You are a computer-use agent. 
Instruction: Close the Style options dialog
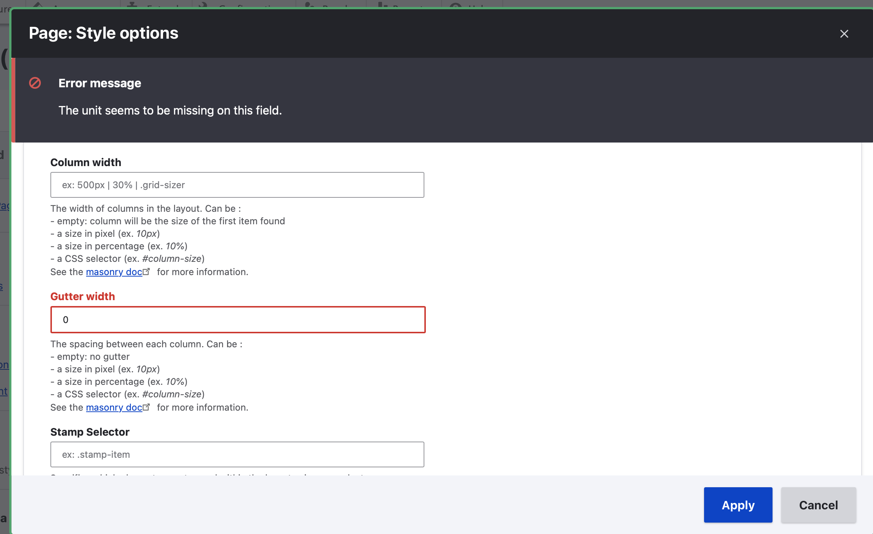click(844, 34)
